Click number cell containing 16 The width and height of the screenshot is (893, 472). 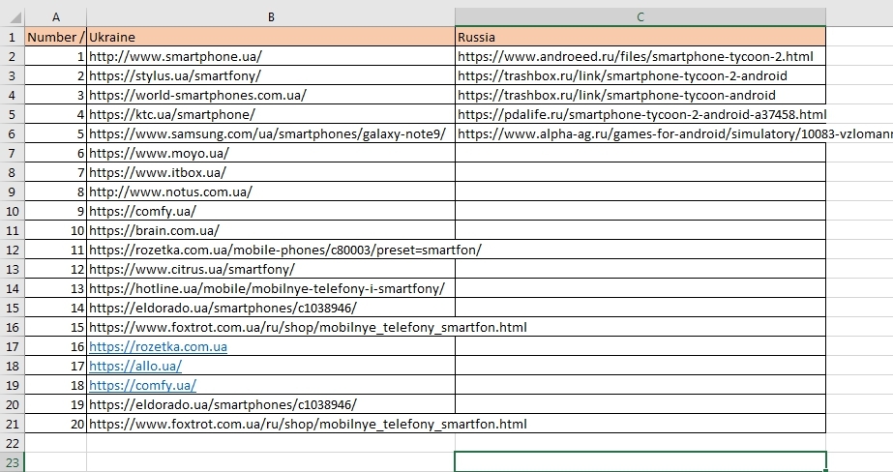56,346
